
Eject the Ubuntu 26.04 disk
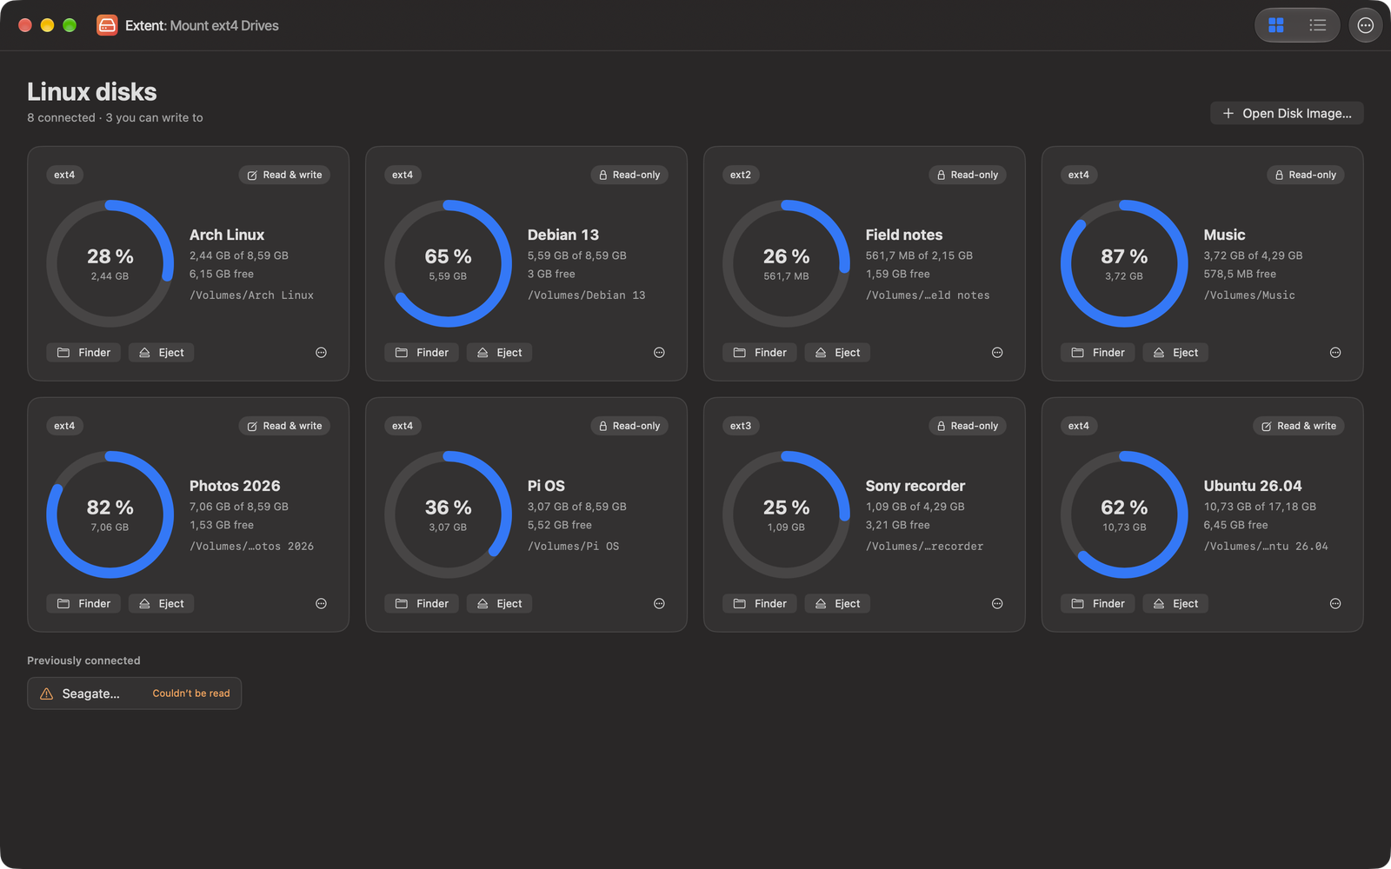click(x=1175, y=603)
